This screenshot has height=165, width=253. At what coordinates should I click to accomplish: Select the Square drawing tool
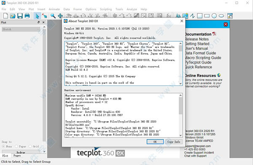tap(199, 16)
